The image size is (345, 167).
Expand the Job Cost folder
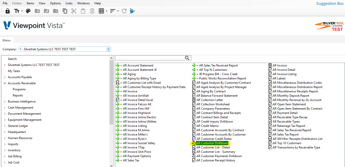pos(5,162)
